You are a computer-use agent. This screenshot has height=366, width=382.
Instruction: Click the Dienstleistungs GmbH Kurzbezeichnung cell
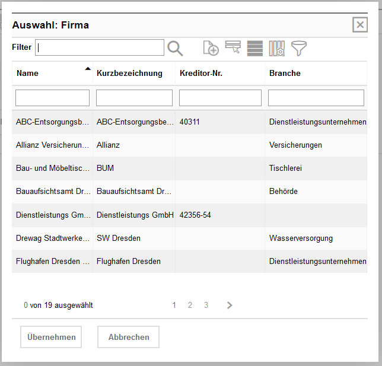[x=135, y=215]
